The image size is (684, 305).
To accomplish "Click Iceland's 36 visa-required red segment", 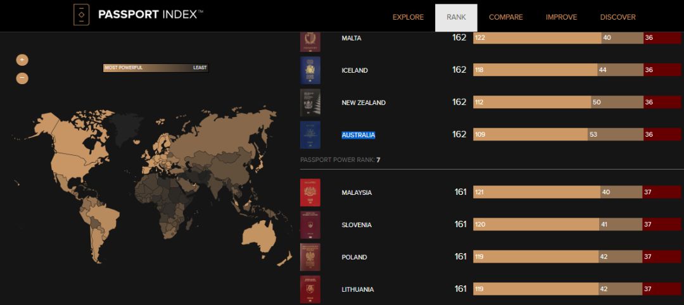I will tap(662, 70).
